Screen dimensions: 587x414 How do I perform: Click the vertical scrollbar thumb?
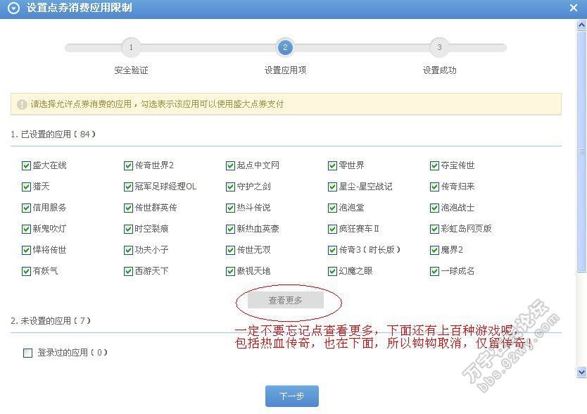(x=581, y=151)
